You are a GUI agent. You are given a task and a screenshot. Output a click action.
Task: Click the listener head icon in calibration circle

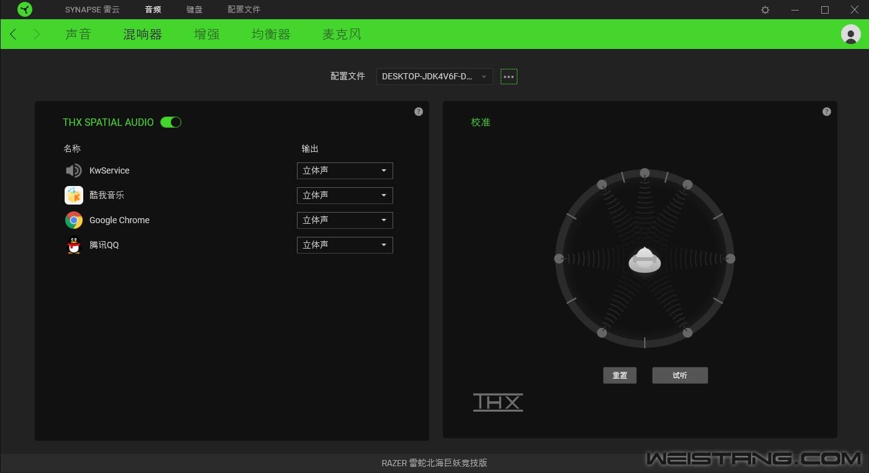[645, 260]
